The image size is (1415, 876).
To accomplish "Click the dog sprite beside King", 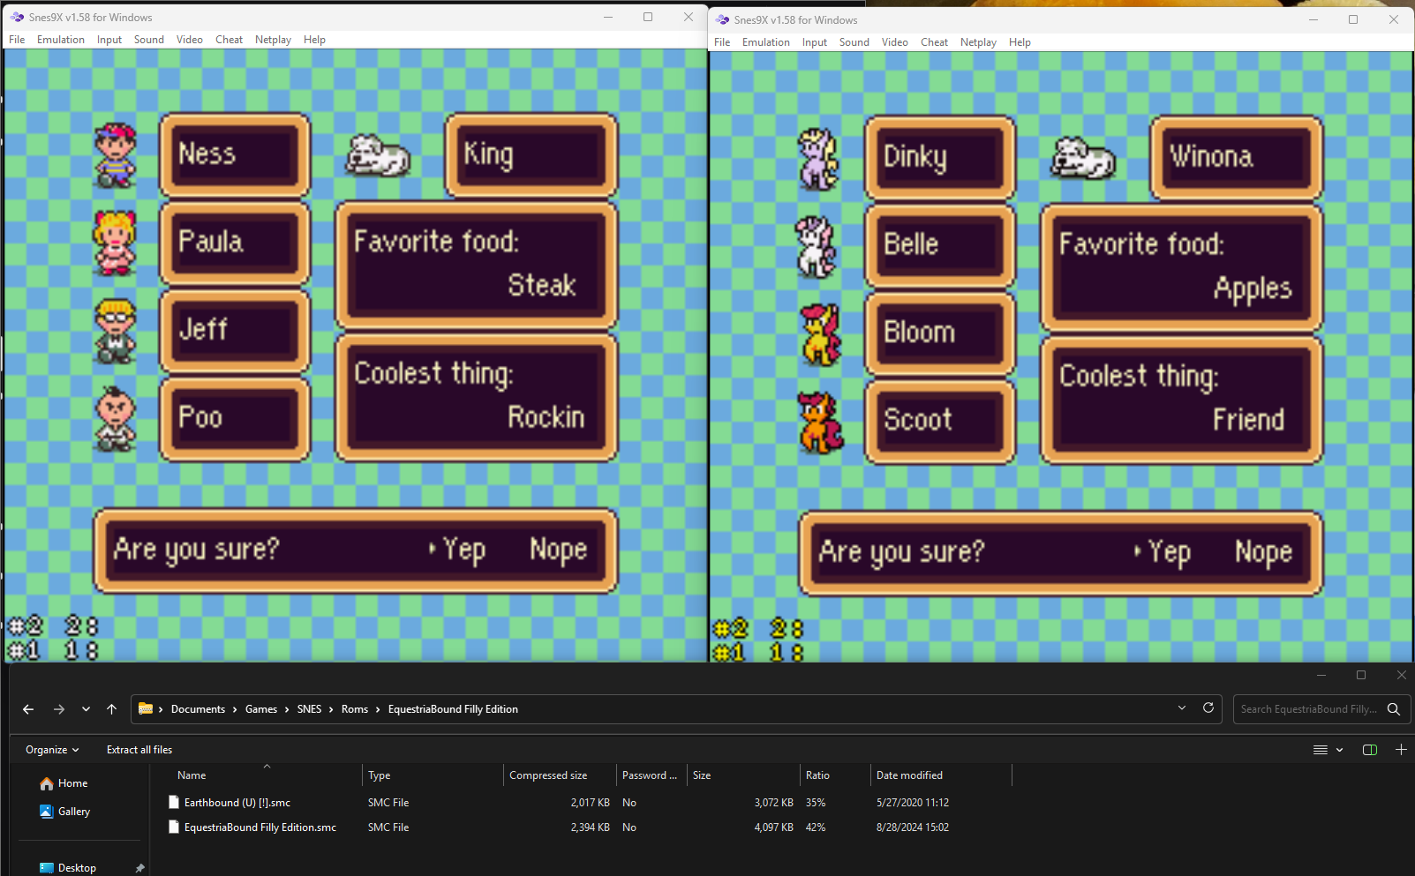I will click(378, 155).
